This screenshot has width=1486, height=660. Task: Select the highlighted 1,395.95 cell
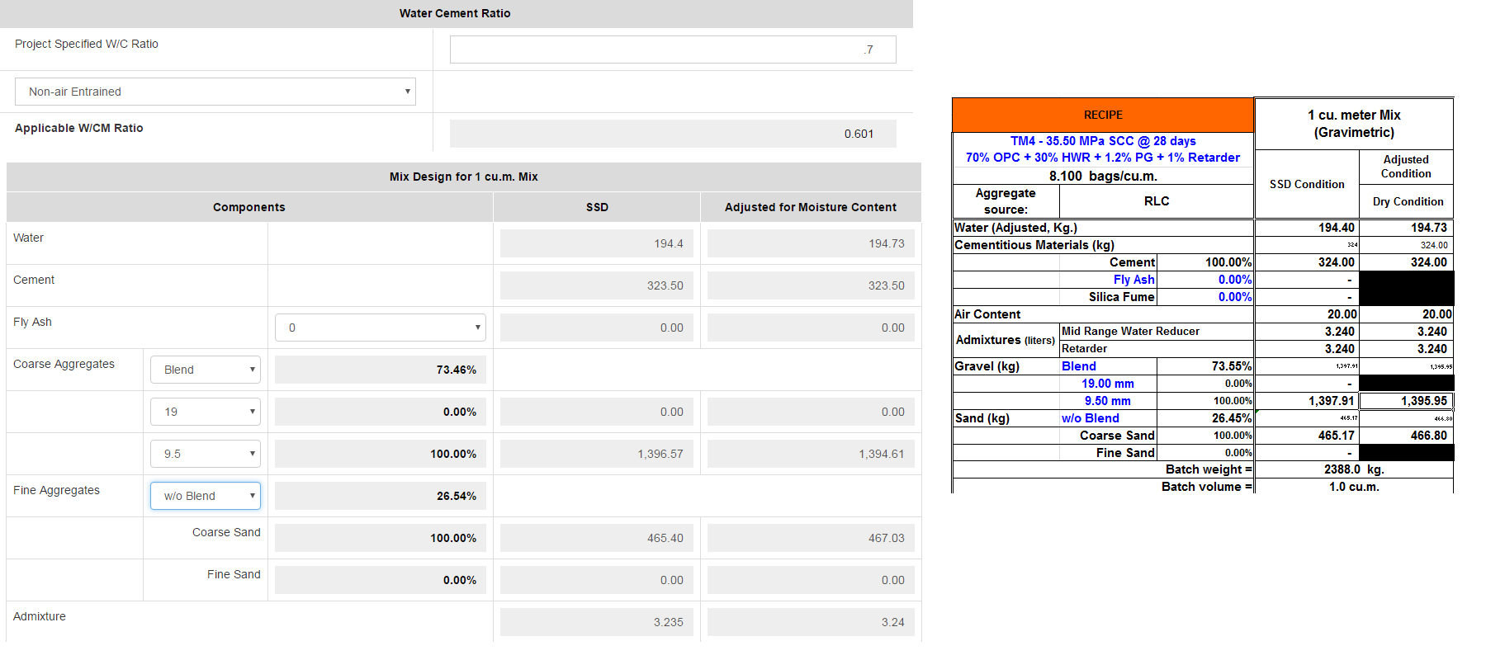coord(1406,401)
